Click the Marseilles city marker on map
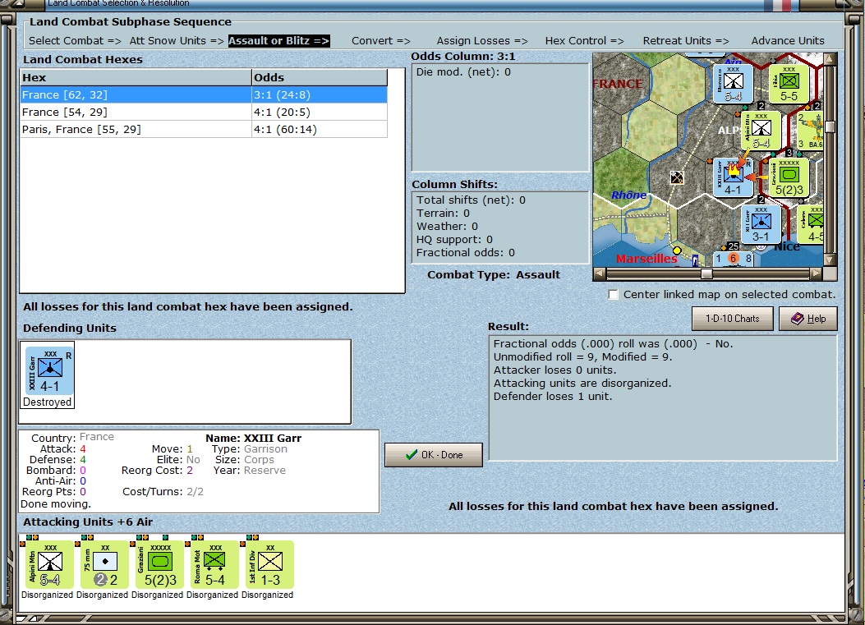Viewport: 865px width, 625px height. (677, 250)
